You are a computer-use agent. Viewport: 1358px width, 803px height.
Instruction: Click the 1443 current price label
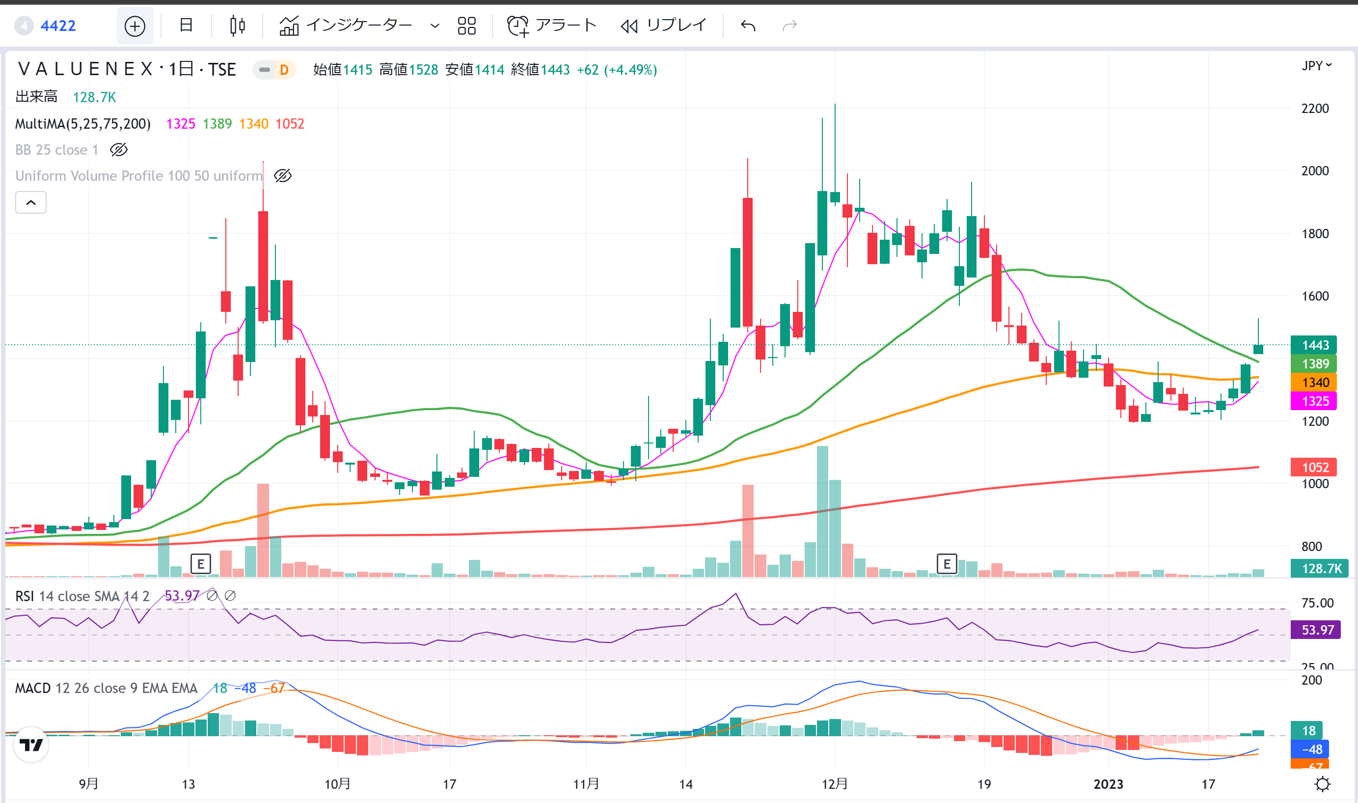(x=1314, y=345)
